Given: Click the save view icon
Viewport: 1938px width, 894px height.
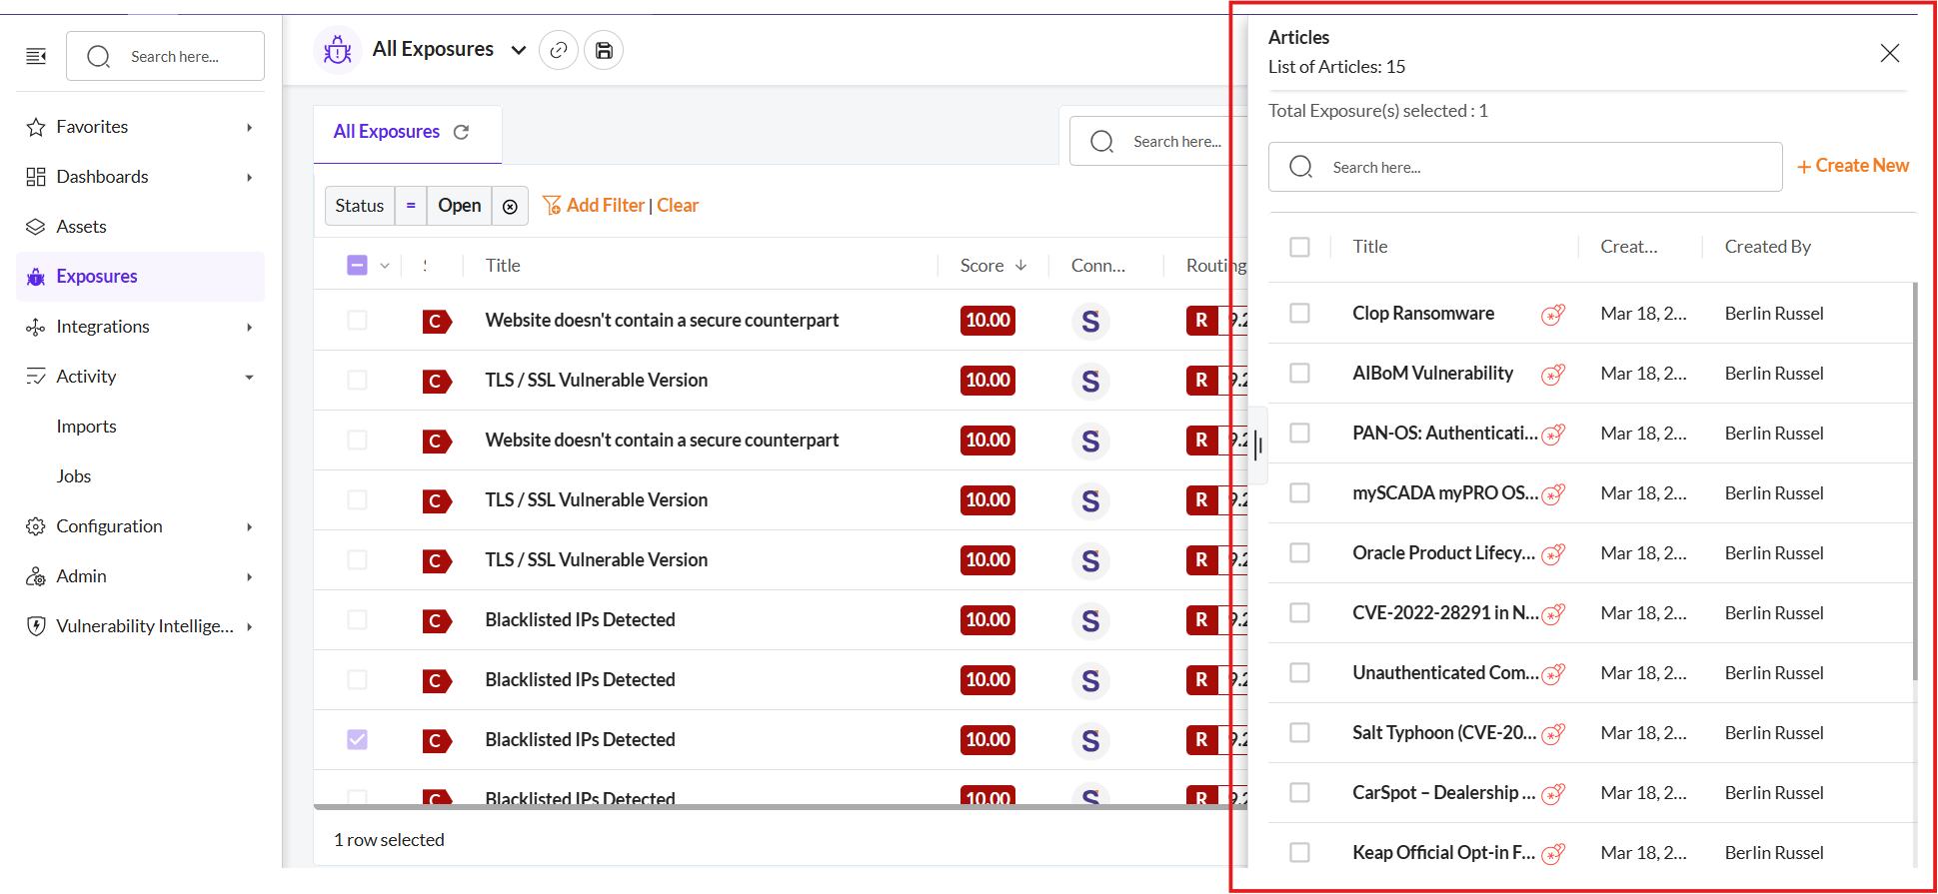Looking at the screenshot, I should pos(604,50).
